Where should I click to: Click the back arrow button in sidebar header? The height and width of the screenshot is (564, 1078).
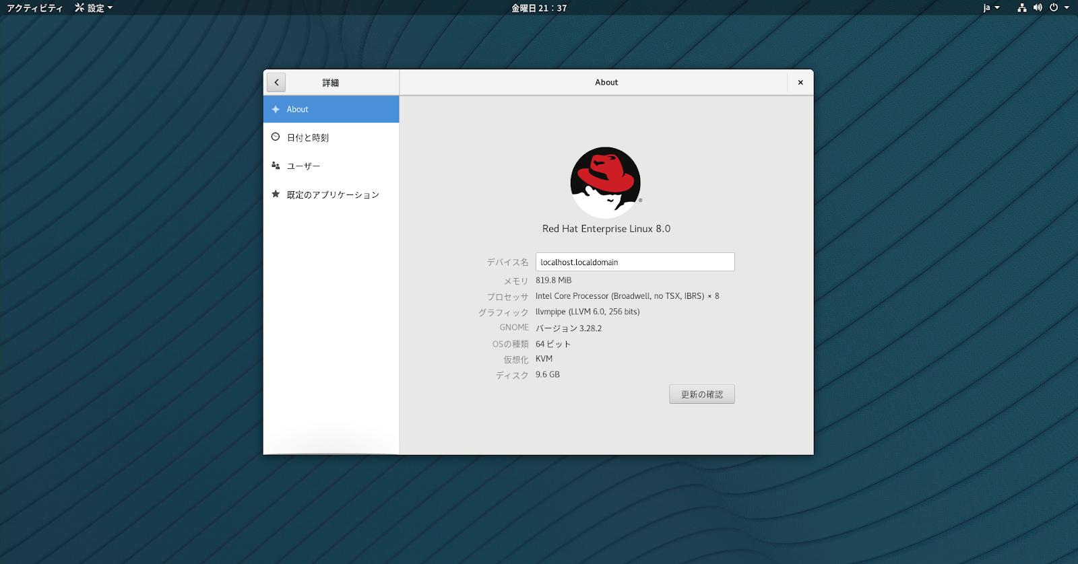click(x=276, y=82)
